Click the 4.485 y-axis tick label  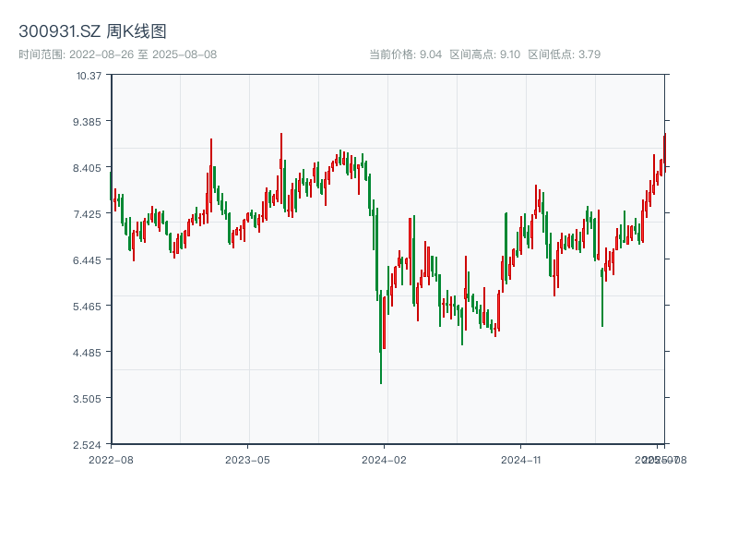[x=89, y=353]
